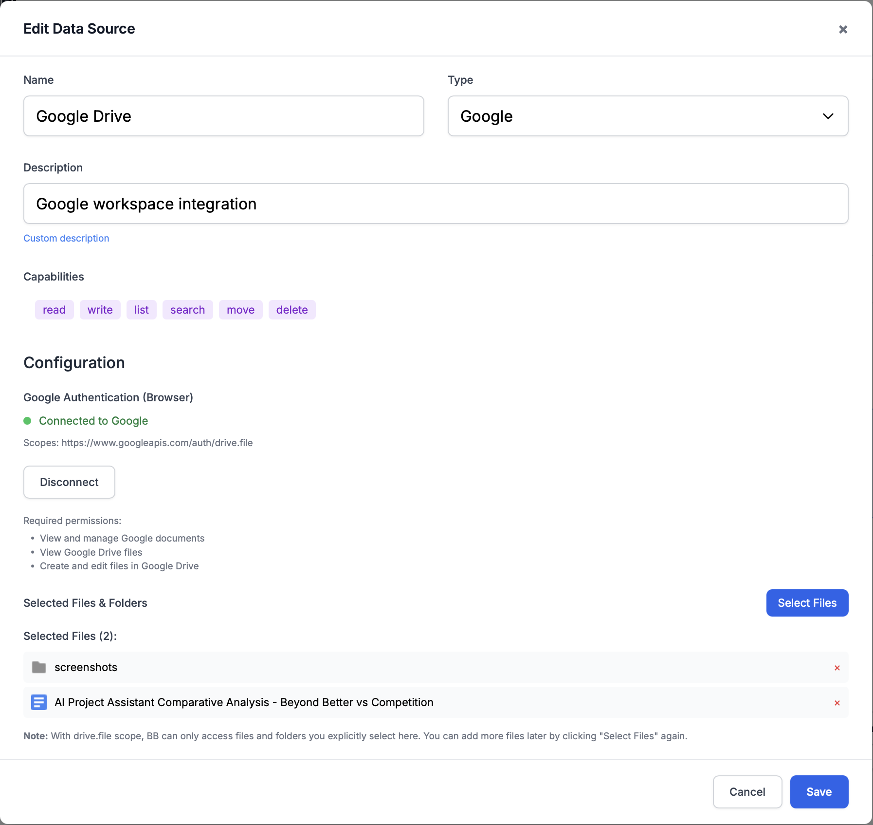
Task: Click the screenshots folder icon
Action: [39, 667]
